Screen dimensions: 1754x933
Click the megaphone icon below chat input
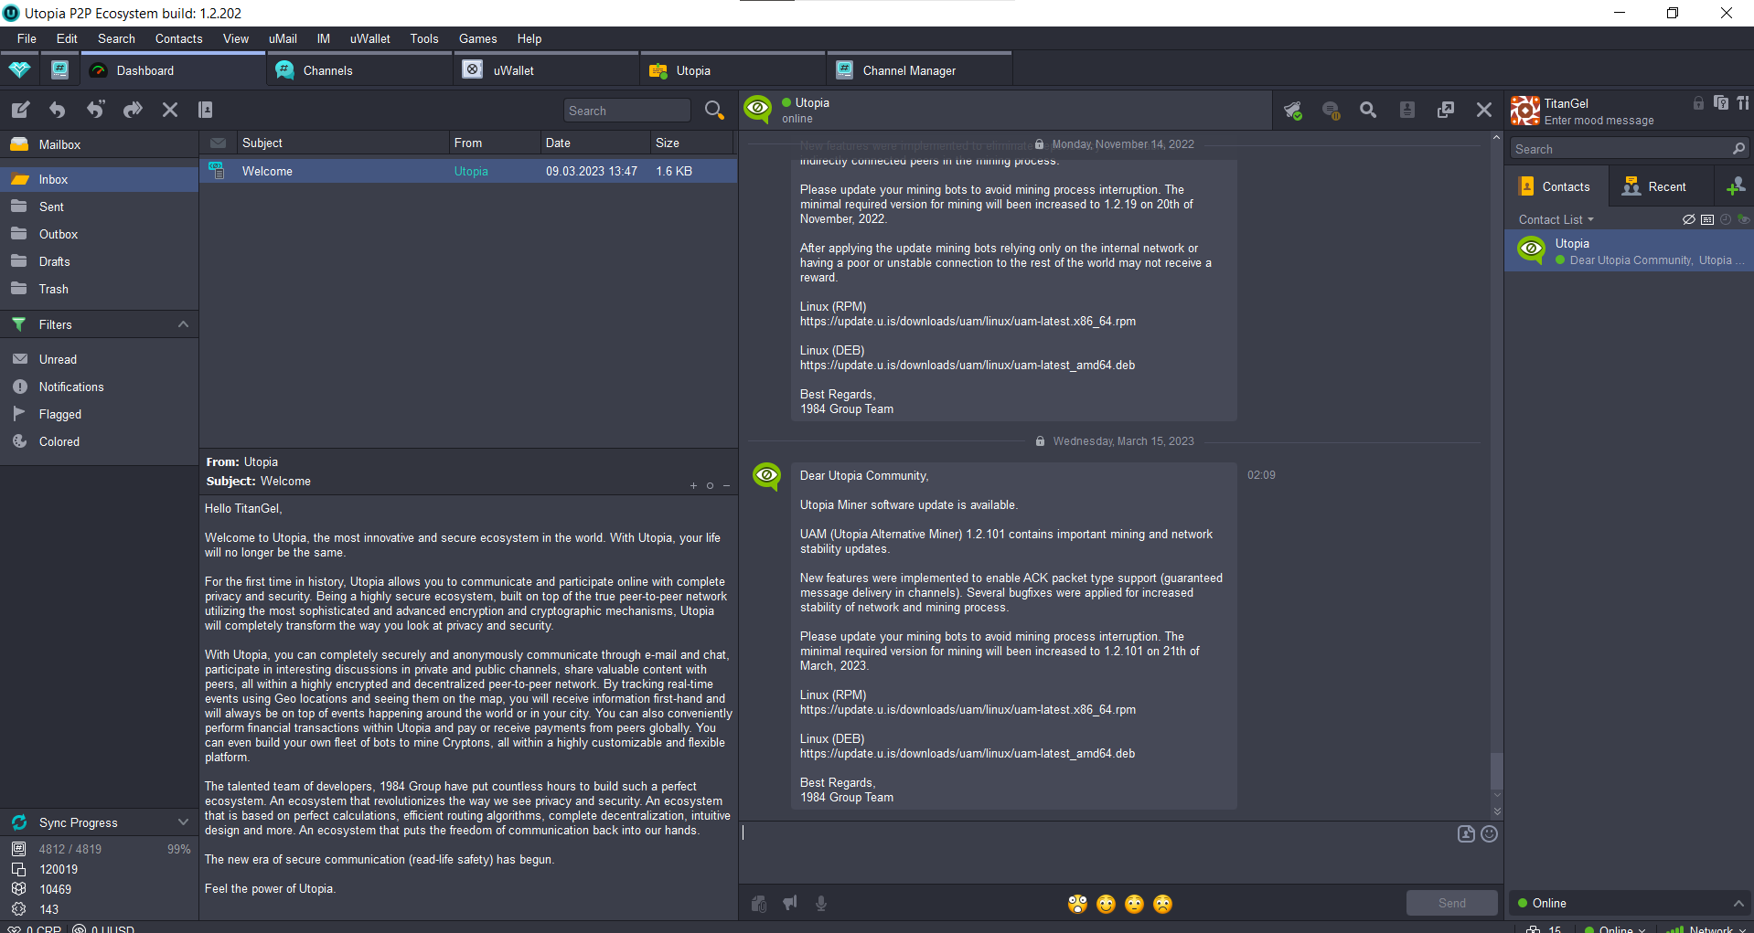pos(790,904)
